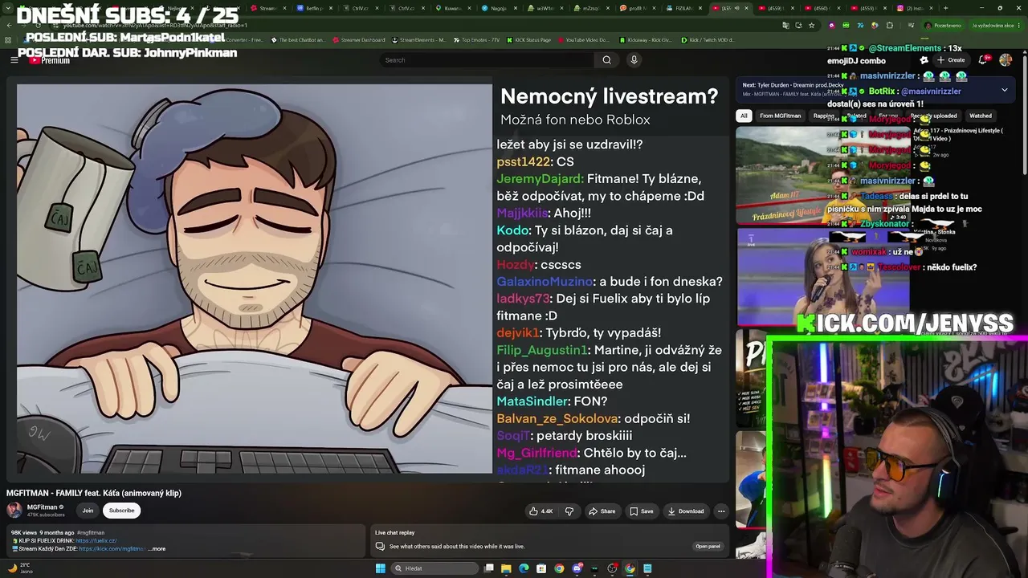Bookmark this page with the star icon
Image resolution: width=1028 pixels, height=578 pixels.
(x=811, y=26)
